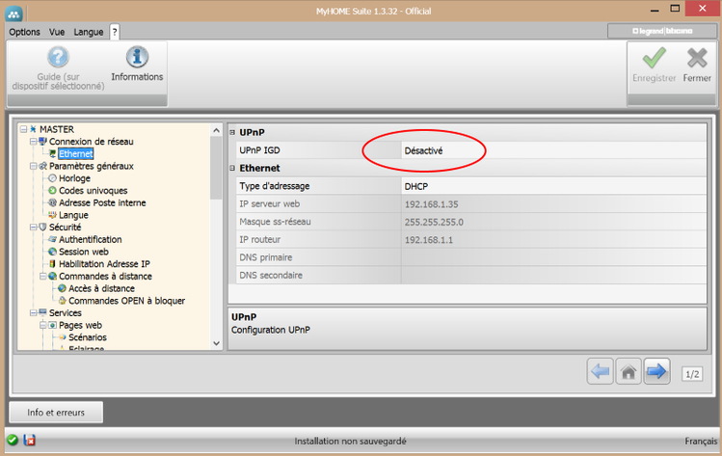
Task: Select Habilitation Adresse IP in tree
Action: point(104,264)
